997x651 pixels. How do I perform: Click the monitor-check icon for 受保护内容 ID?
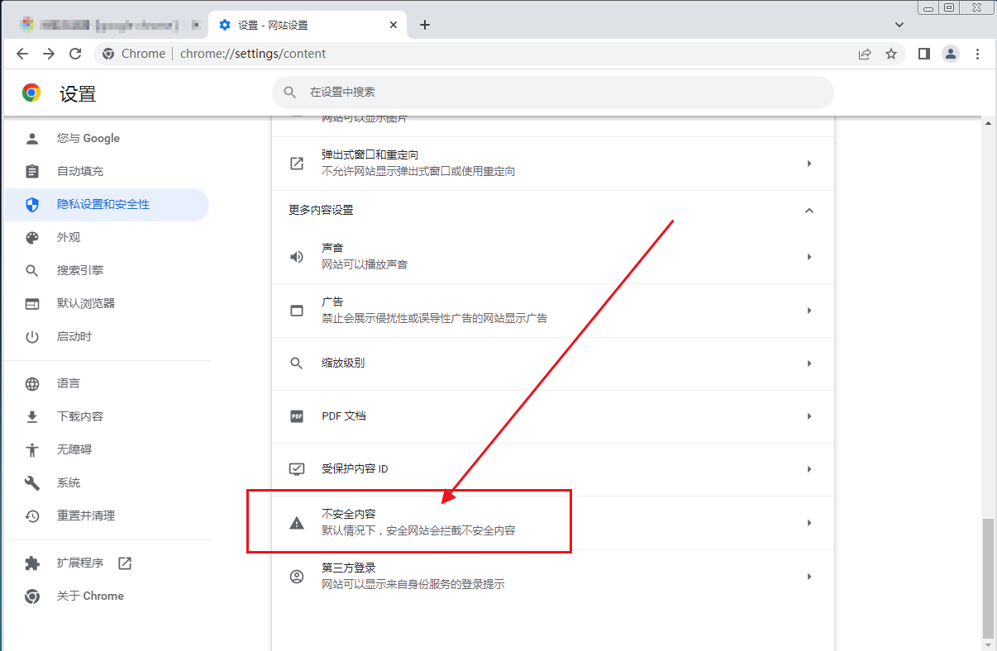(x=297, y=469)
